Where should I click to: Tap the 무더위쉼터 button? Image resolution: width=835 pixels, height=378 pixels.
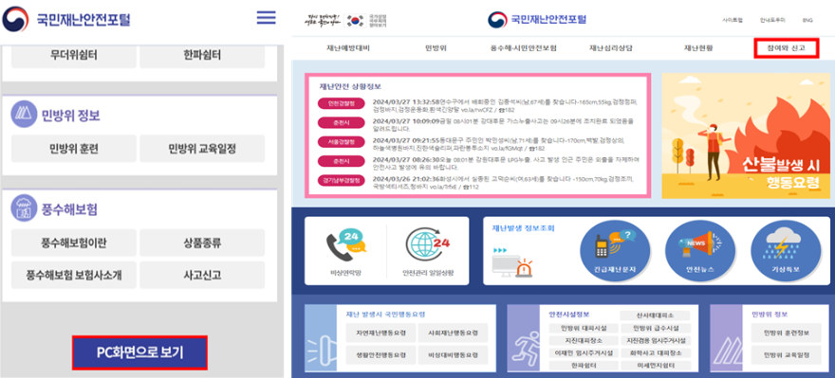pos(74,56)
